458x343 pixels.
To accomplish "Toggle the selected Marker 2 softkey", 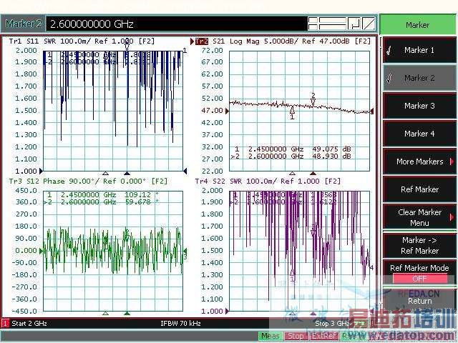I will (x=419, y=78).
